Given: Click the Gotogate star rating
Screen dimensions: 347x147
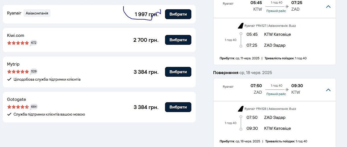Looking at the screenshot, I should (18, 107).
